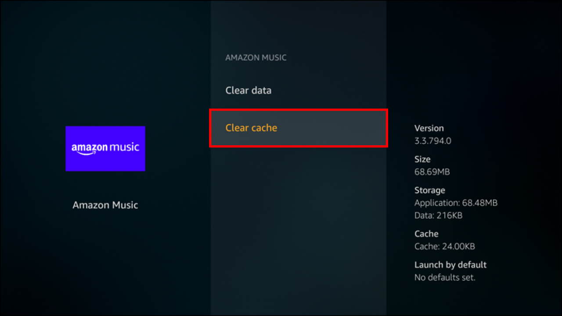
Task: Open the Clear cache option
Action: click(x=251, y=128)
